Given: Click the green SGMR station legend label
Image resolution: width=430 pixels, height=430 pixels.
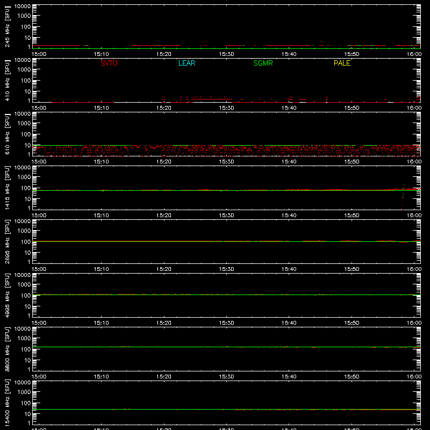Looking at the screenshot, I should pyautogui.click(x=263, y=63).
